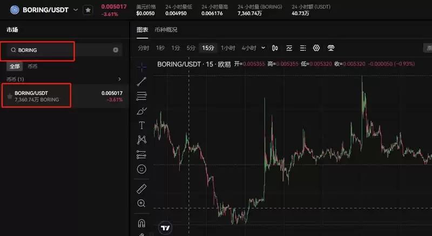This screenshot has width=432, height=236.
Task: Select the 全部 filter tab
Action: [15, 66]
